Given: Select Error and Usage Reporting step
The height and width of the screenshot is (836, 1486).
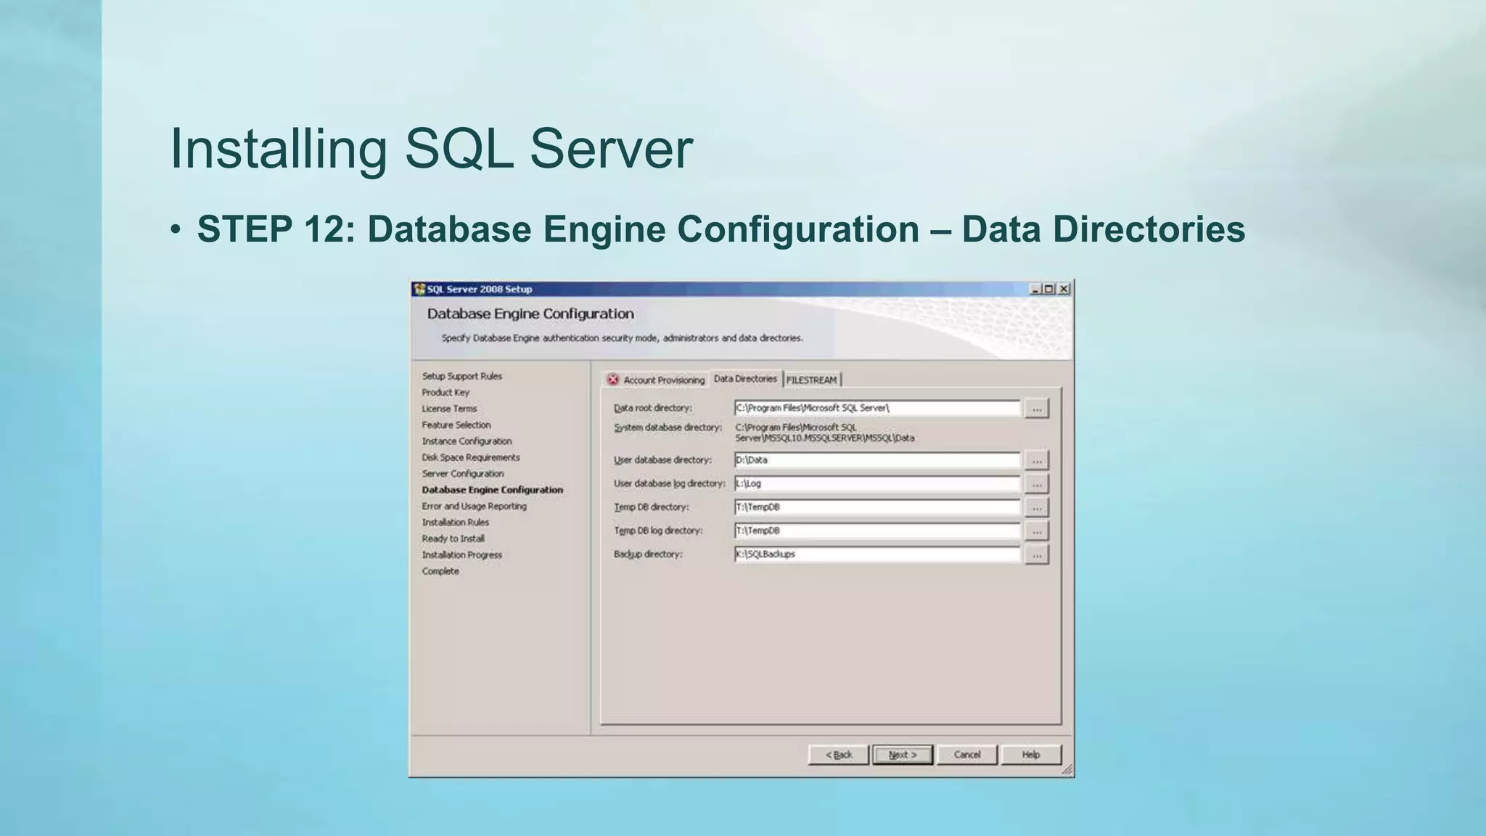Looking at the screenshot, I should tap(475, 507).
